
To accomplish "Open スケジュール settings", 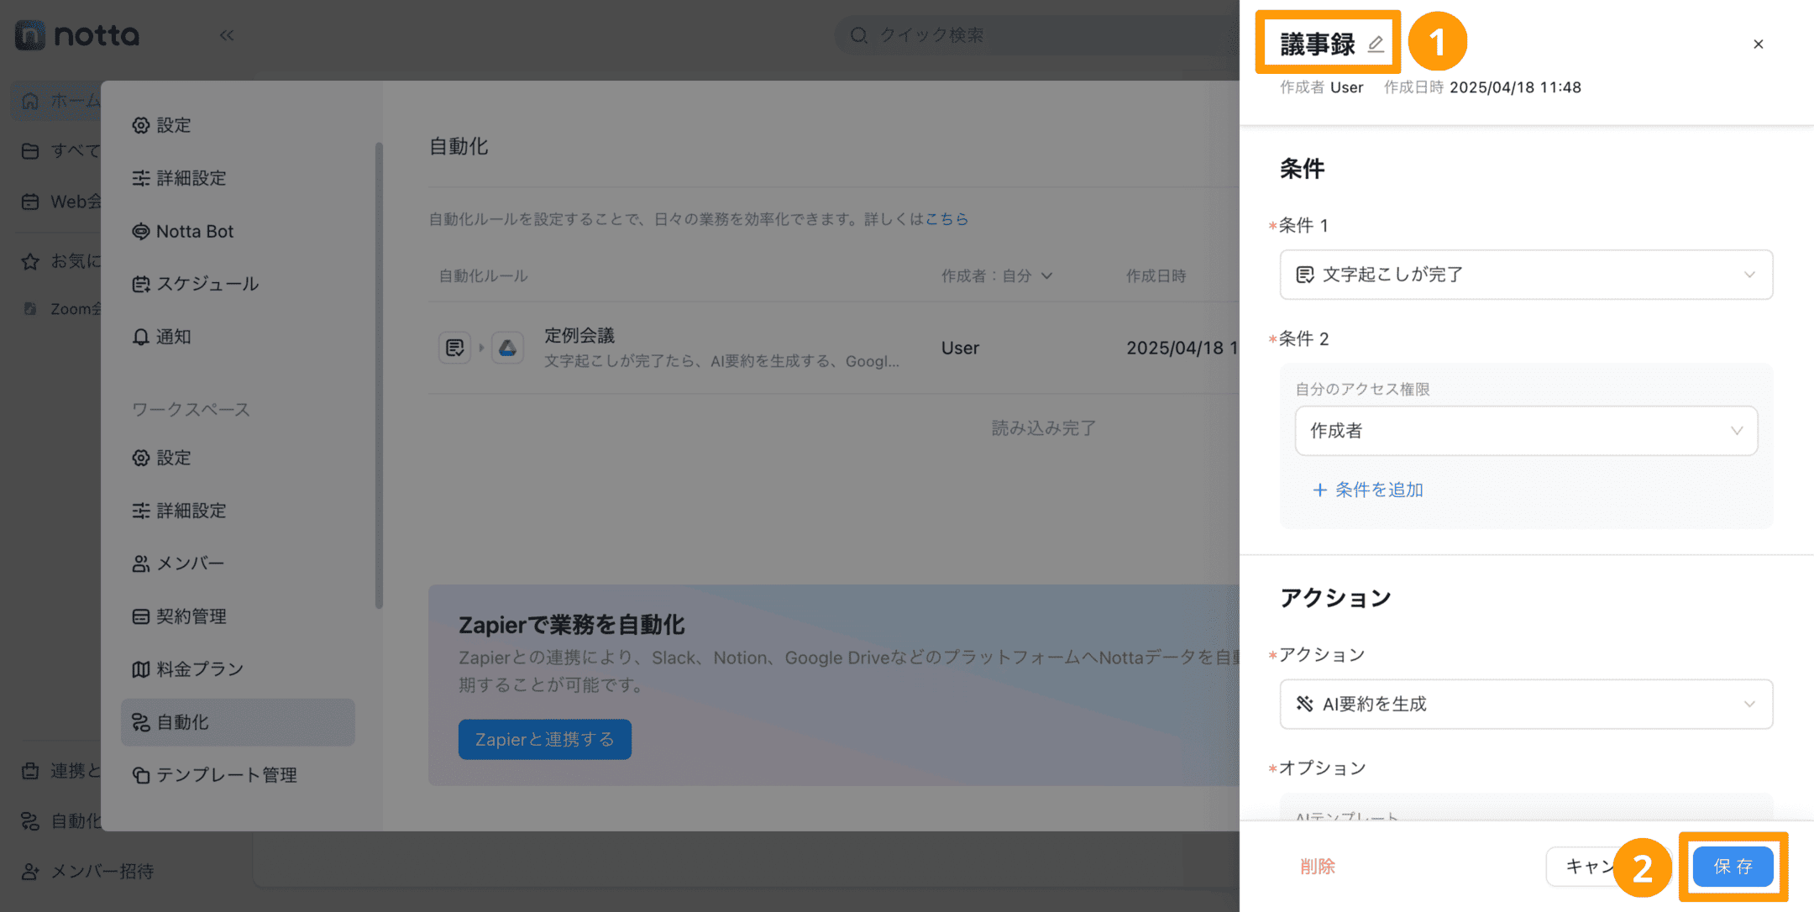I will (x=238, y=284).
